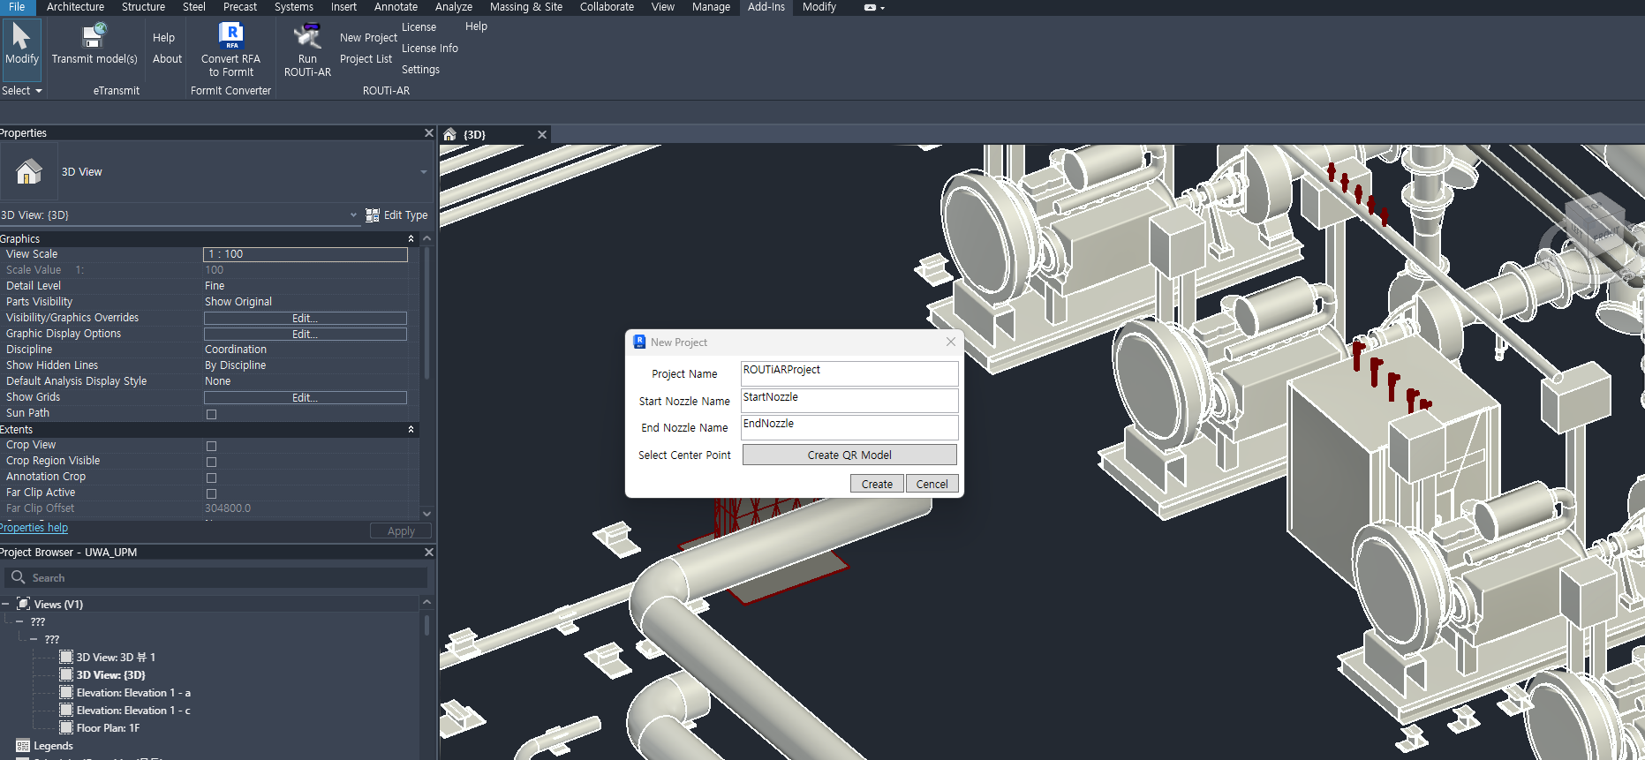
Task: Click the Edit Type icon
Action: tap(373, 215)
